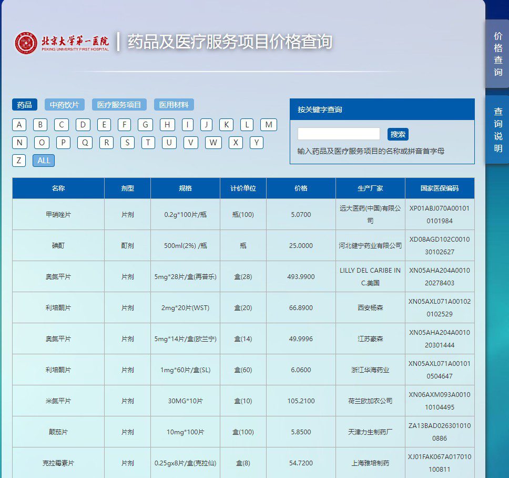
Task: Click the price 66.8900 cell
Action: click(x=301, y=308)
